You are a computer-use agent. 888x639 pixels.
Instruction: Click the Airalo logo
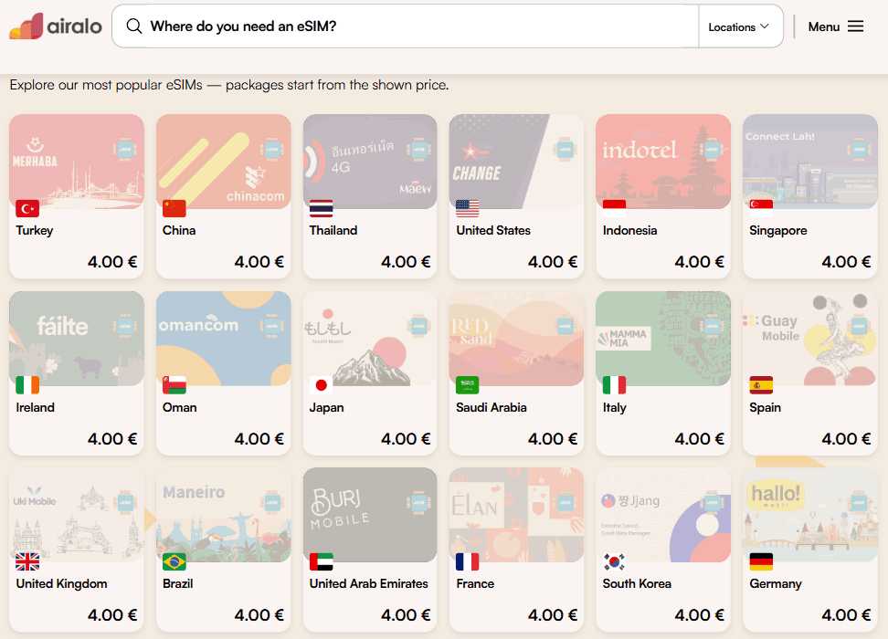click(56, 26)
